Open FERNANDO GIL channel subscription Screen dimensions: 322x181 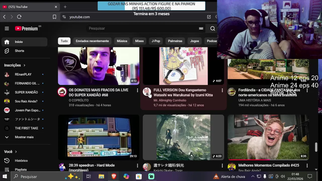click(24, 83)
